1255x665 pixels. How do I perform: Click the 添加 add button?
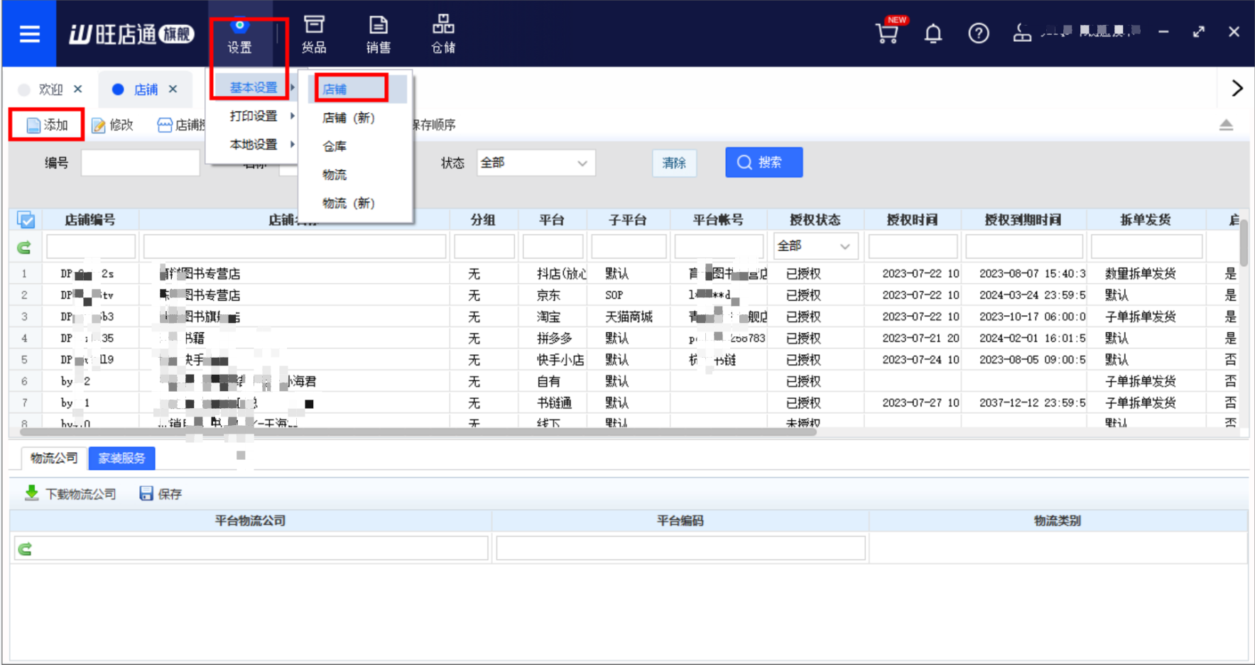(x=47, y=125)
